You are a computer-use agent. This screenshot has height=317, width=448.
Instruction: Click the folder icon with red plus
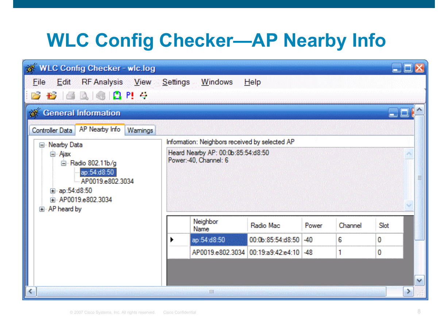(x=51, y=96)
